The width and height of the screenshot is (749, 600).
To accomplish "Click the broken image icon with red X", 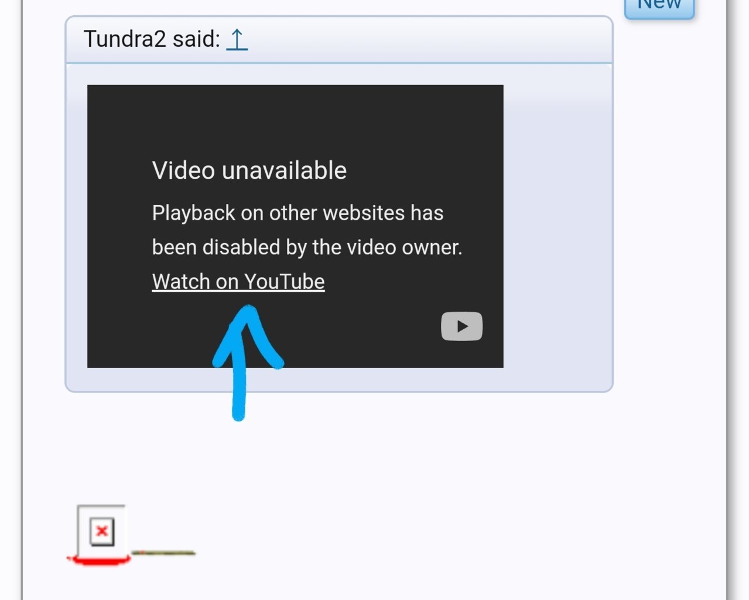I will tap(102, 531).
